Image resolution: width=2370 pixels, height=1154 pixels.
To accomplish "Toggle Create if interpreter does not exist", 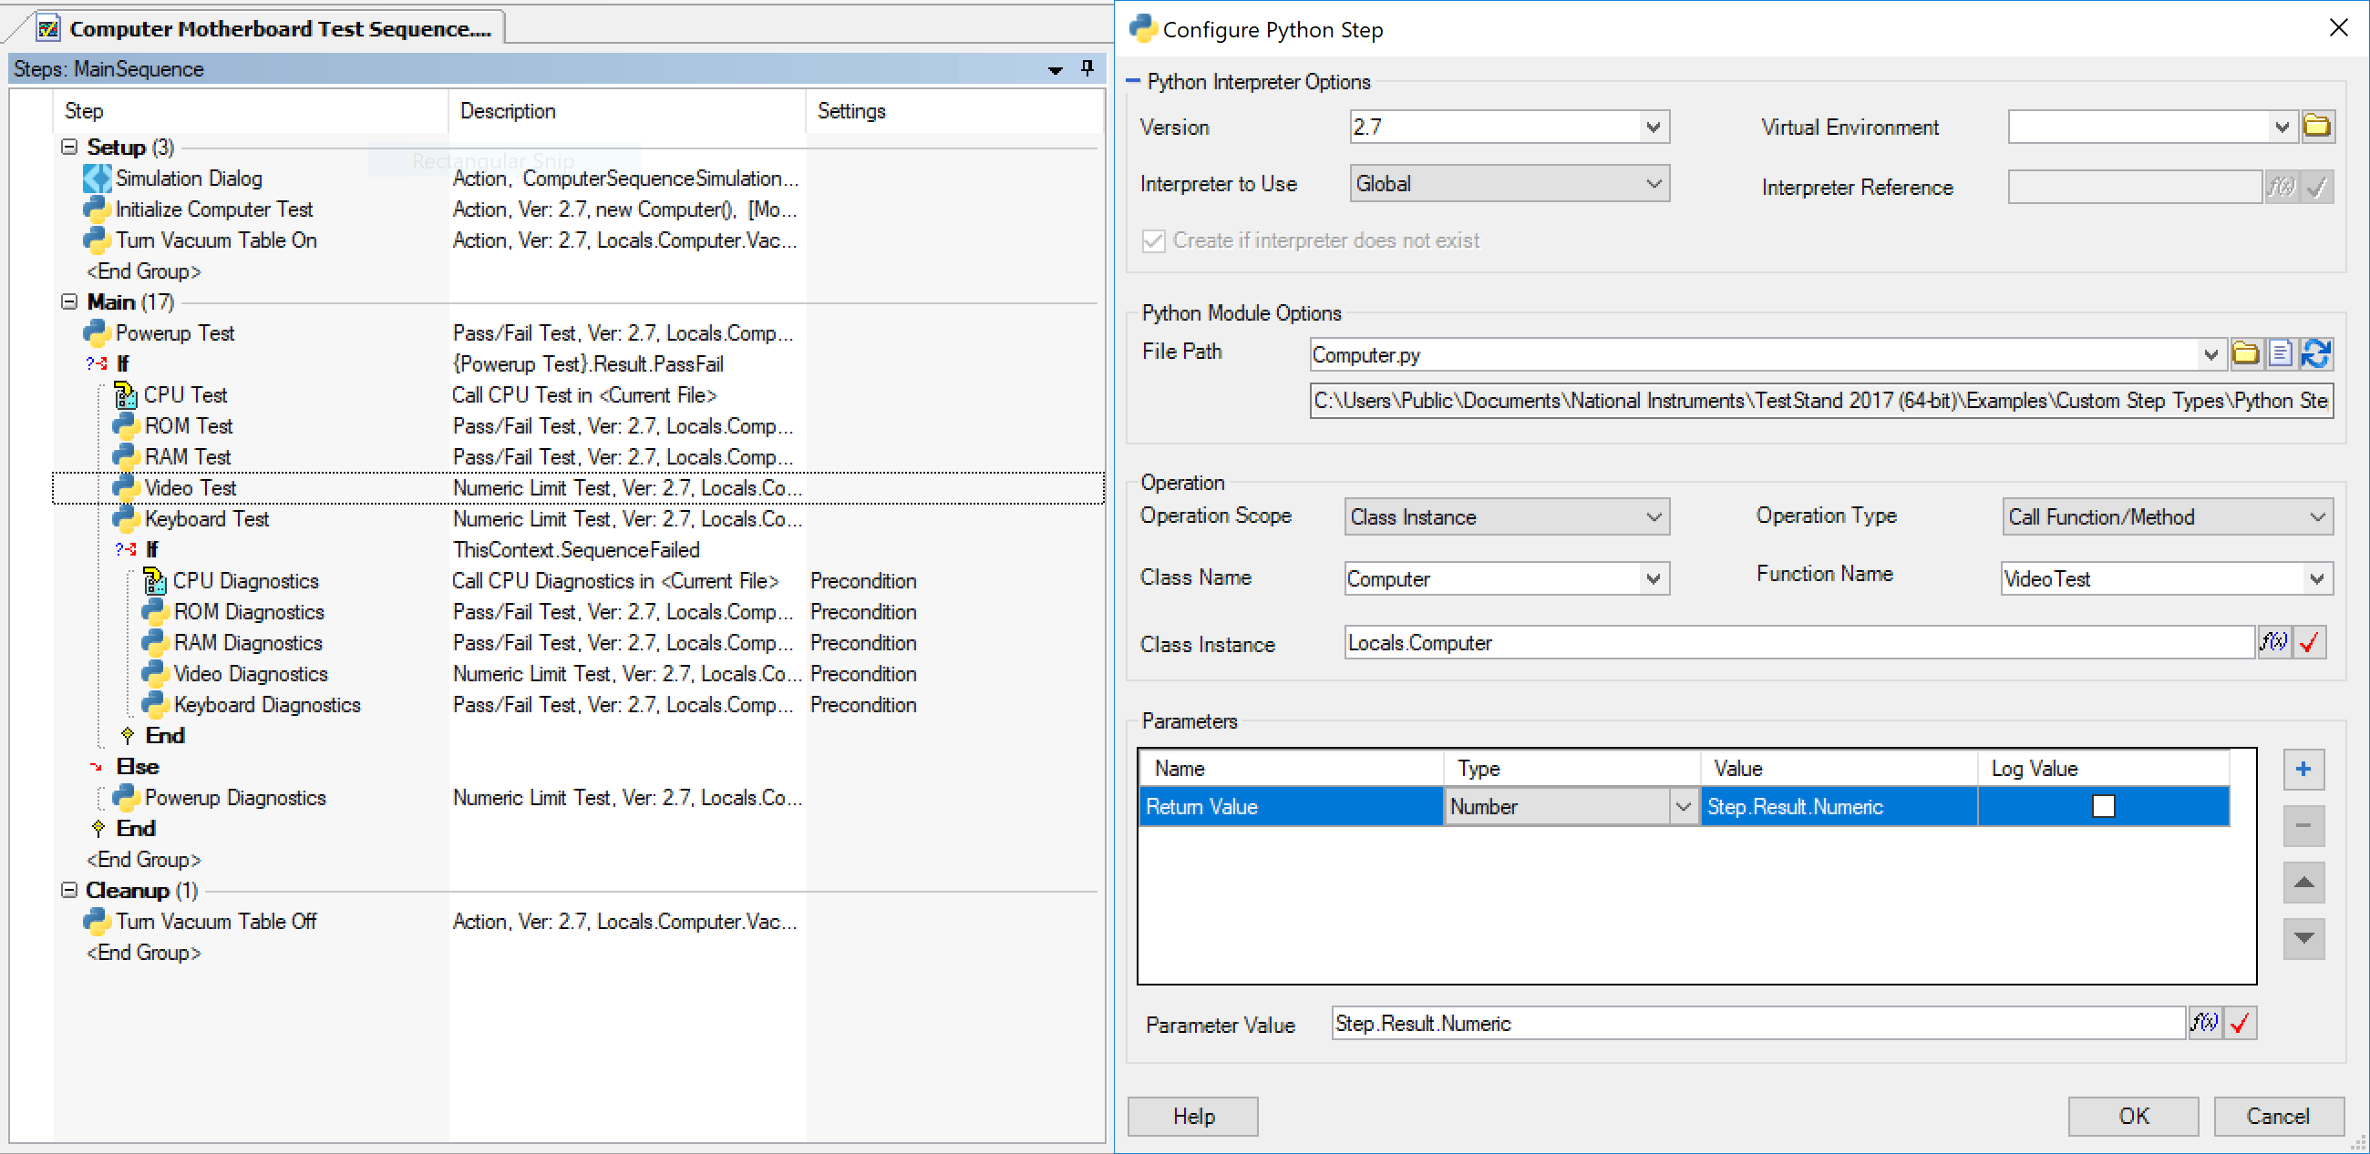I will click(1153, 241).
